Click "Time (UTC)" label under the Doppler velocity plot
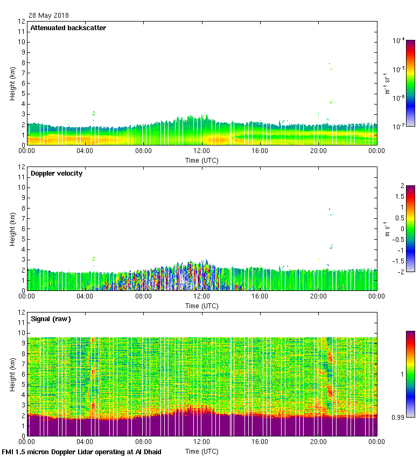420x458 pixels. pyautogui.click(x=201, y=306)
